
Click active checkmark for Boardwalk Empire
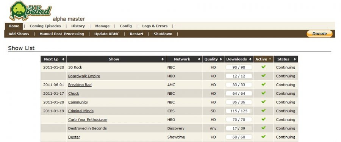click(x=263, y=75)
